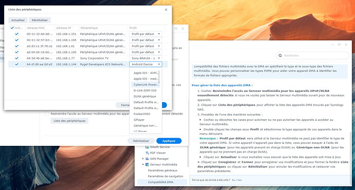Screen dimensions: 355x190
Task: Click the Actualiser button
Action: [x=18, y=20]
